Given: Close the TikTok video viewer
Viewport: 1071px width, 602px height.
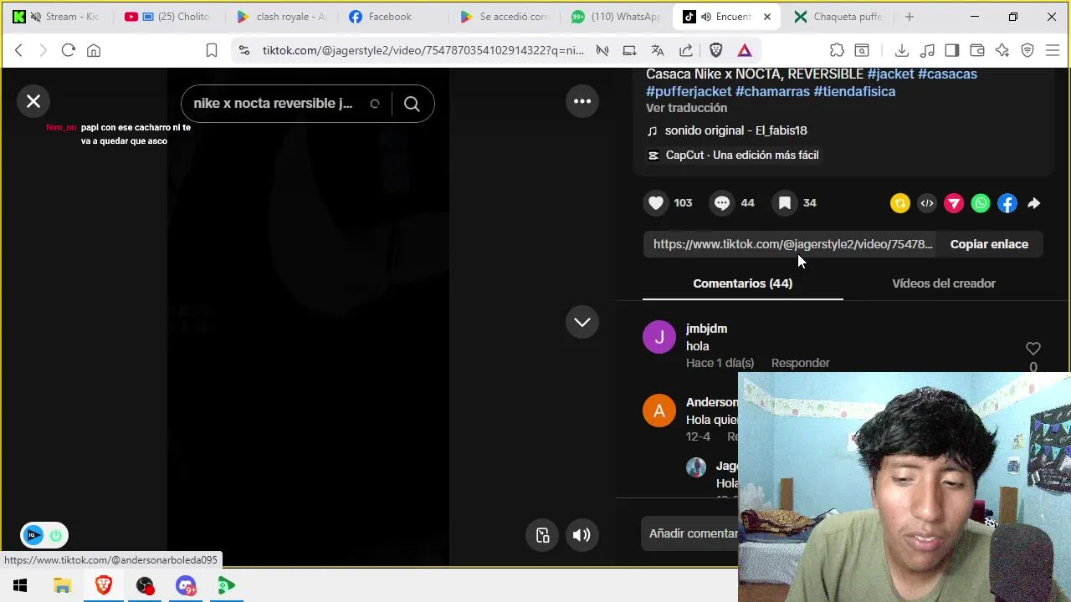Looking at the screenshot, I should coord(33,101).
